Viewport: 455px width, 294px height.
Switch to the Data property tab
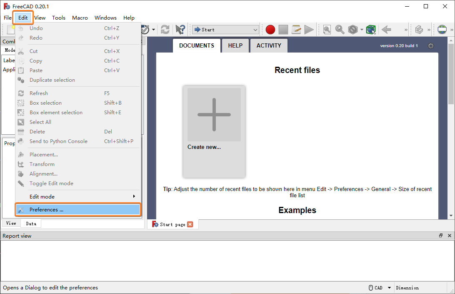click(31, 224)
